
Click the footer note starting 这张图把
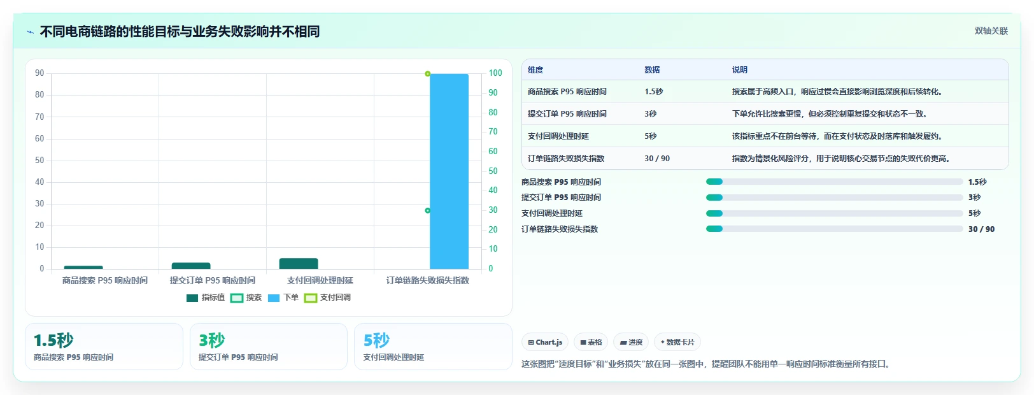point(706,364)
